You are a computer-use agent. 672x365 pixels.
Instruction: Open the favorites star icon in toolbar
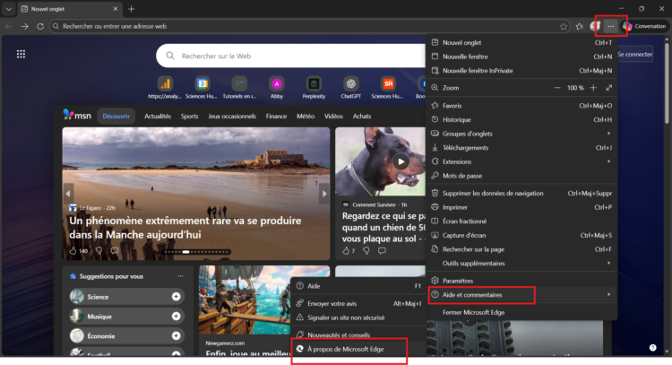(x=580, y=26)
